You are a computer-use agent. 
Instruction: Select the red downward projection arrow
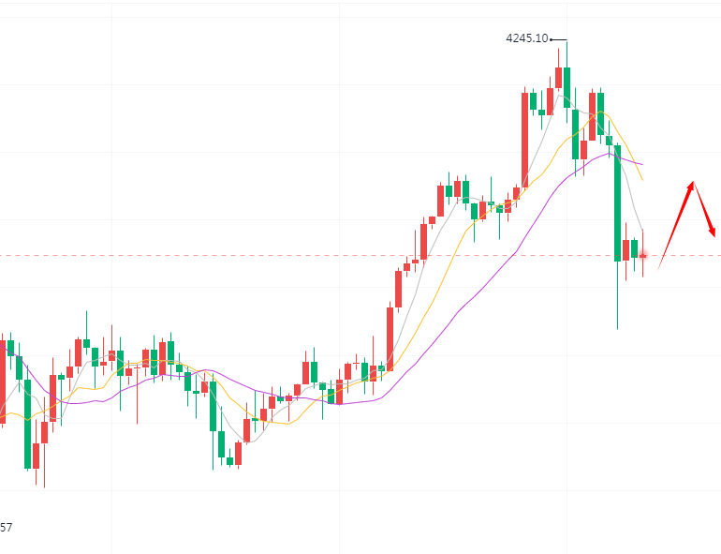tap(704, 209)
